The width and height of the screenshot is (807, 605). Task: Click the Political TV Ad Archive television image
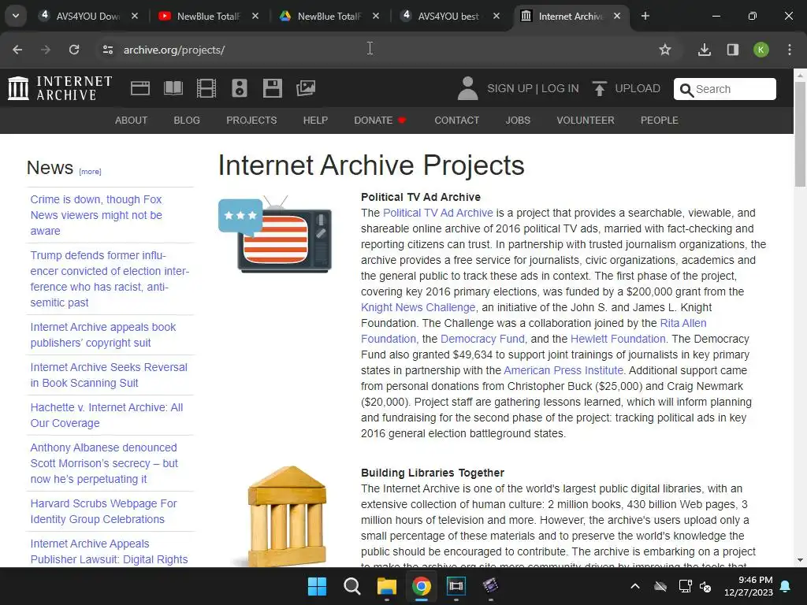(275, 234)
